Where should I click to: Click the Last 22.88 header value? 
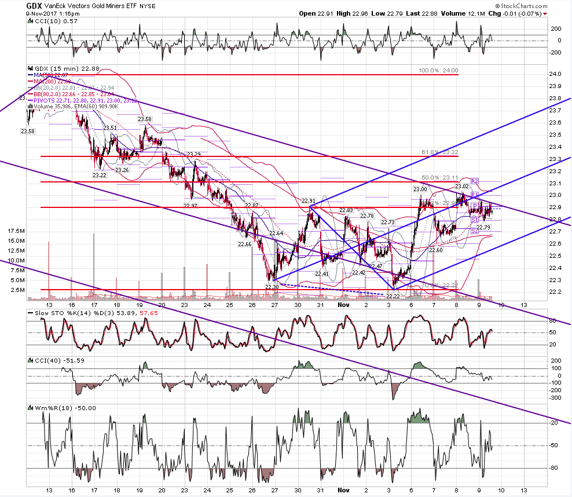[x=421, y=13]
